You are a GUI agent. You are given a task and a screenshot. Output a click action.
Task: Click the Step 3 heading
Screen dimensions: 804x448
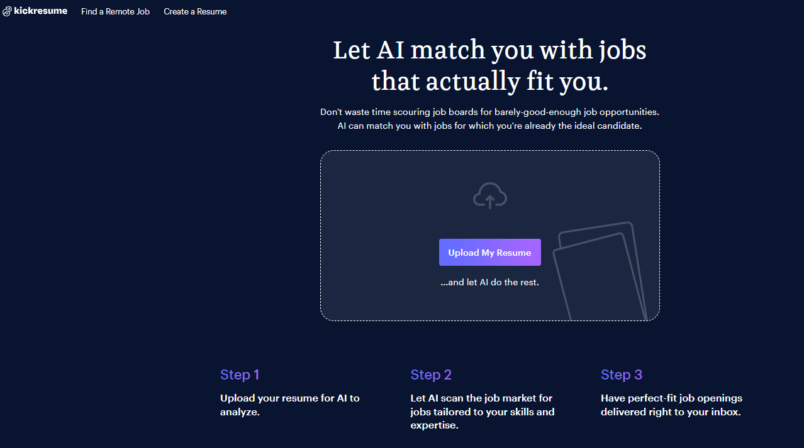click(622, 374)
